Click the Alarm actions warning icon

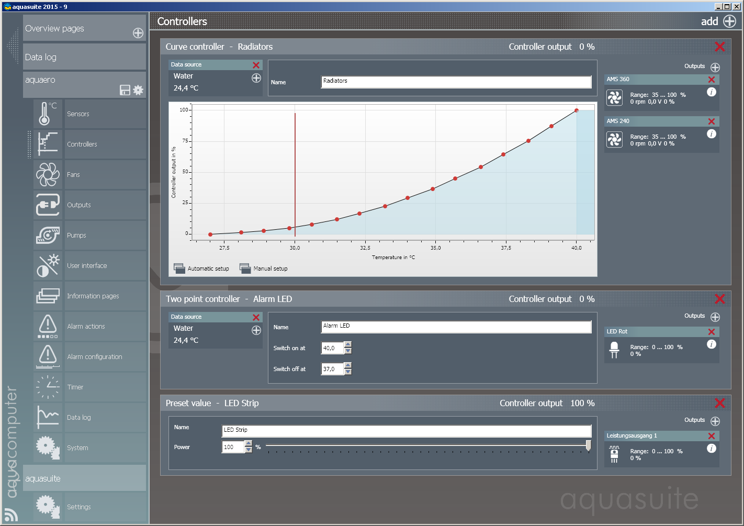click(48, 327)
